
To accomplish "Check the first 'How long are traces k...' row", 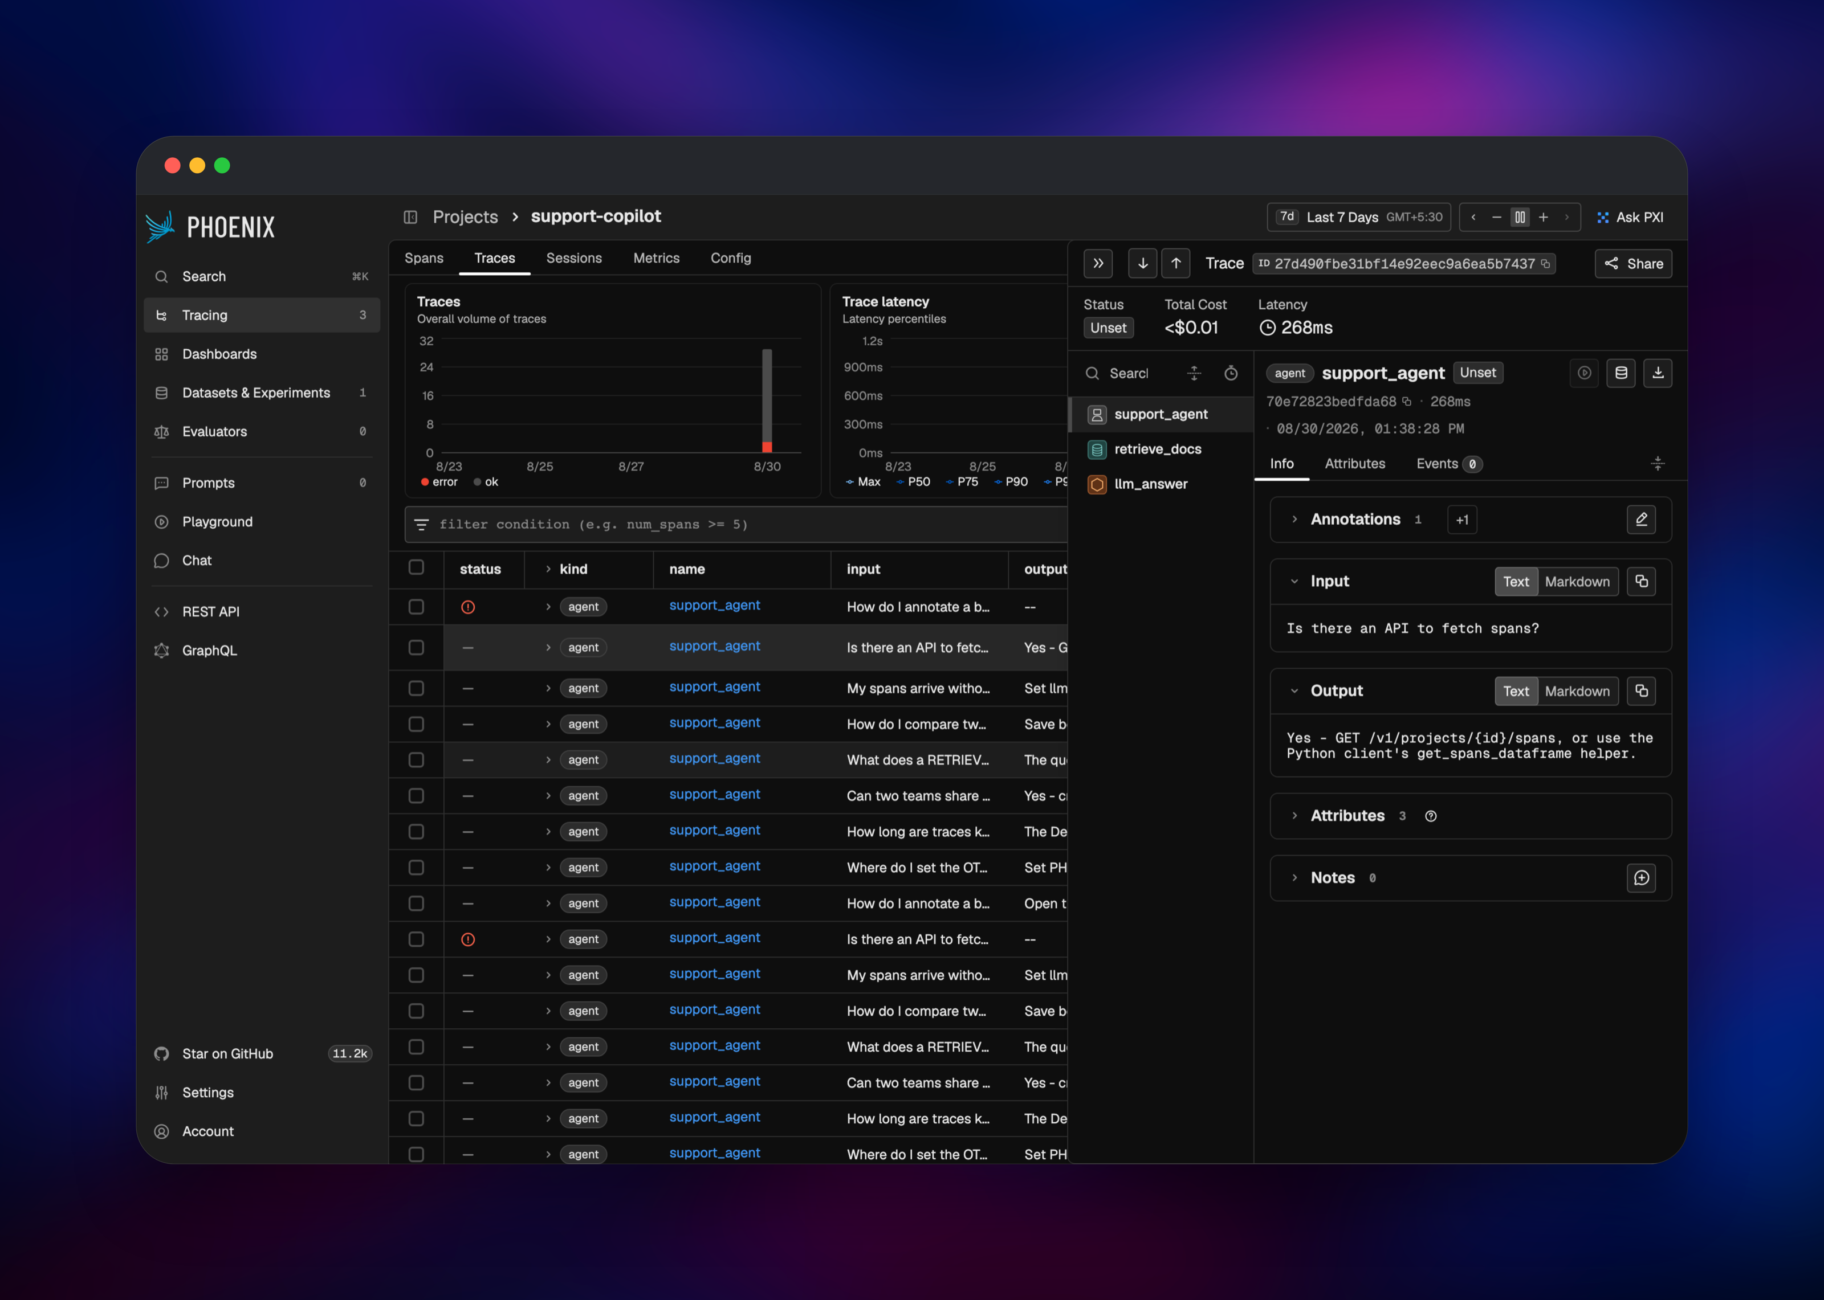I will click(x=416, y=832).
